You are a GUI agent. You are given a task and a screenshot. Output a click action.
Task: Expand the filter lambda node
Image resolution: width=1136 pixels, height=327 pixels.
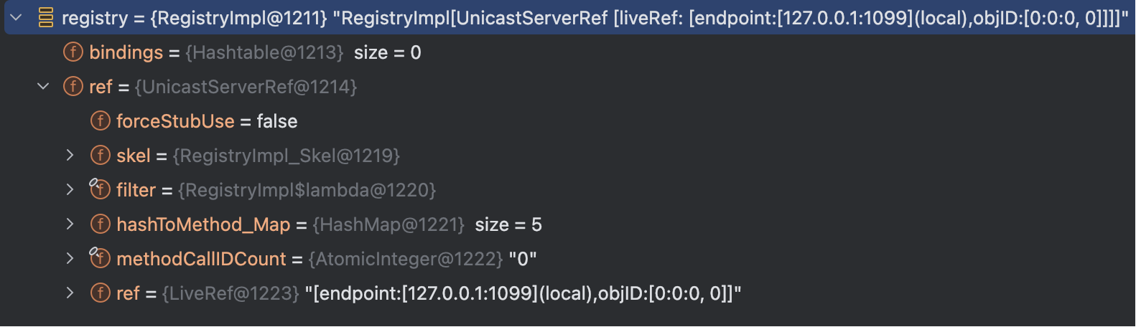[x=70, y=190]
